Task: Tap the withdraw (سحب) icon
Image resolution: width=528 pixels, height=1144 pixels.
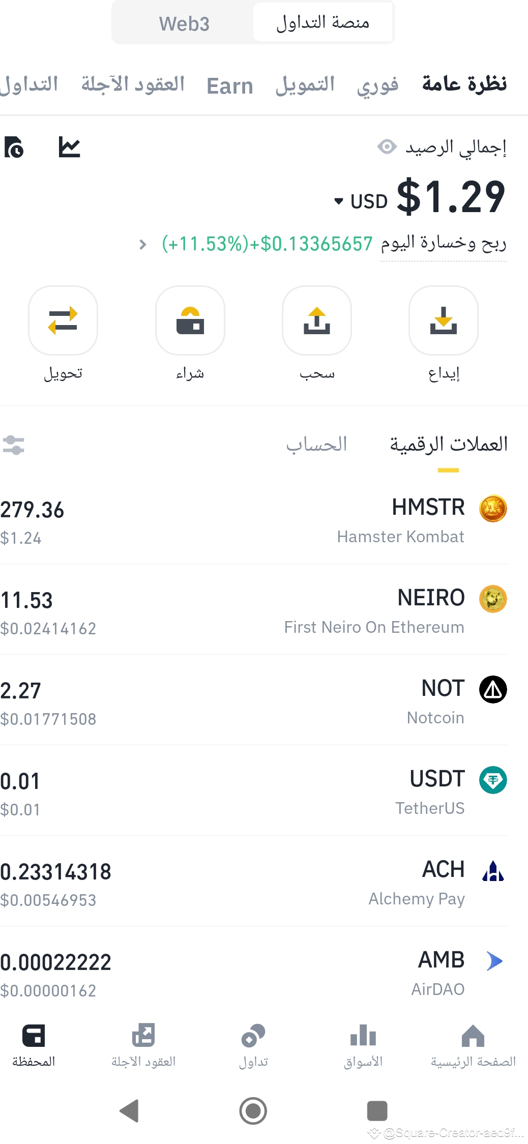Action: click(x=317, y=320)
